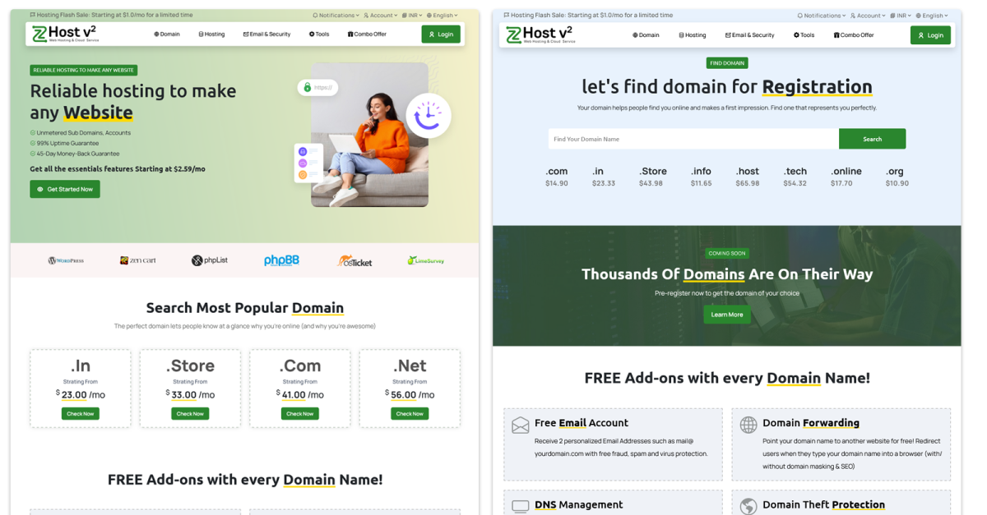Viewport: 987px width, 515px height.
Task: Click the phpBB logo
Action: (281, 260)
